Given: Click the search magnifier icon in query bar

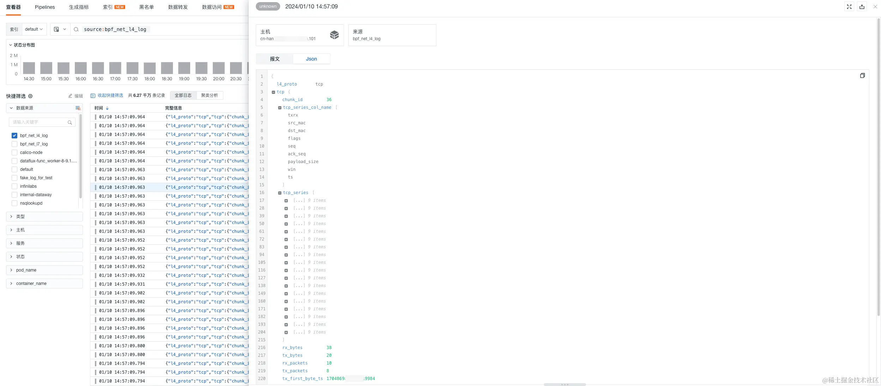Looking at the screenshot, I should coord(76,30).
